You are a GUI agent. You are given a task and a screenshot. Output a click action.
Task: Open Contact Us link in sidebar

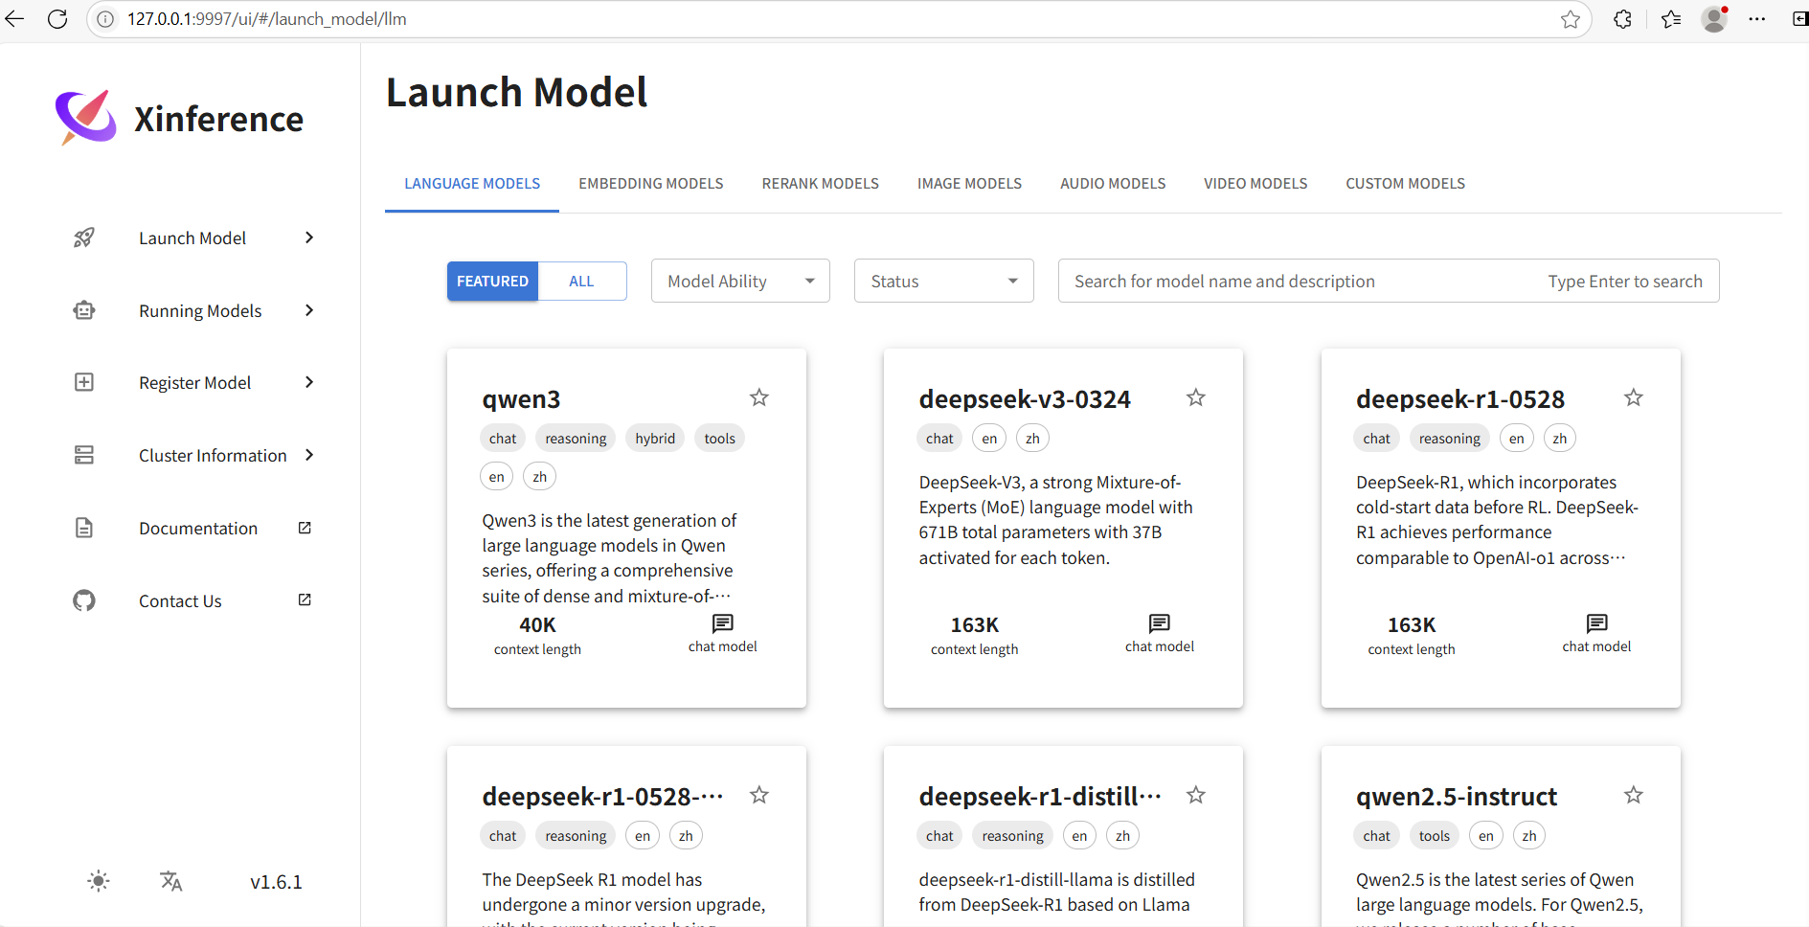[180, 601]
